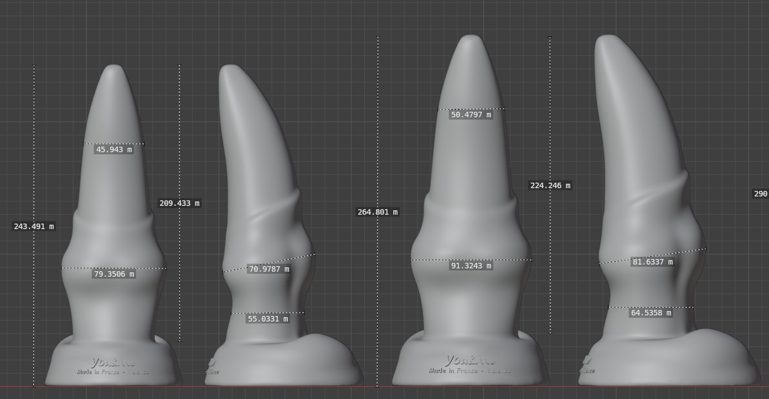Viewport: 769px width, 399px height.
Task: Click the 243.491 m height measurement label
Action: [x=34, y=226]
